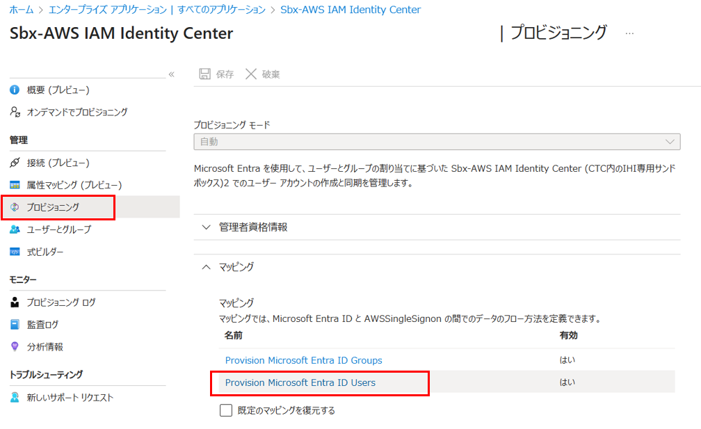This screenshot has width=701, height=429.
Task: Open Provision Microsoft Entra ID Users mapping
Action: coord(300,382)
